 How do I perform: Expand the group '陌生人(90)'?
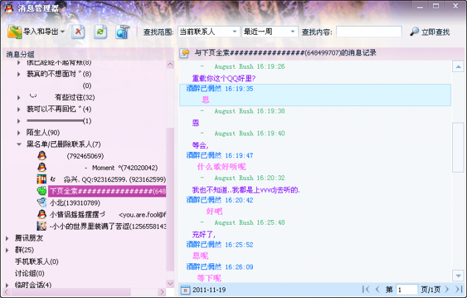[19, 133]
